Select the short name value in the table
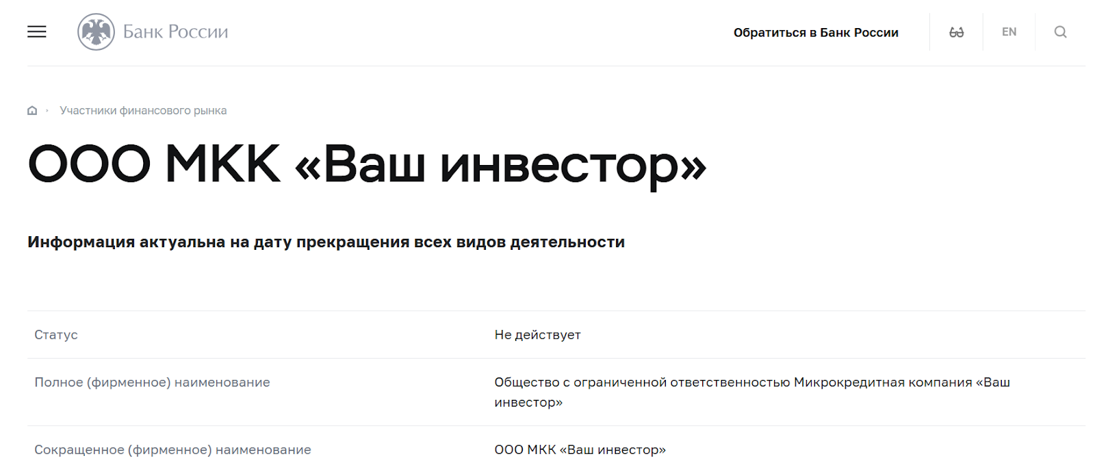Viewport: 1095px width, 471px height. click(x=580, y=450)
